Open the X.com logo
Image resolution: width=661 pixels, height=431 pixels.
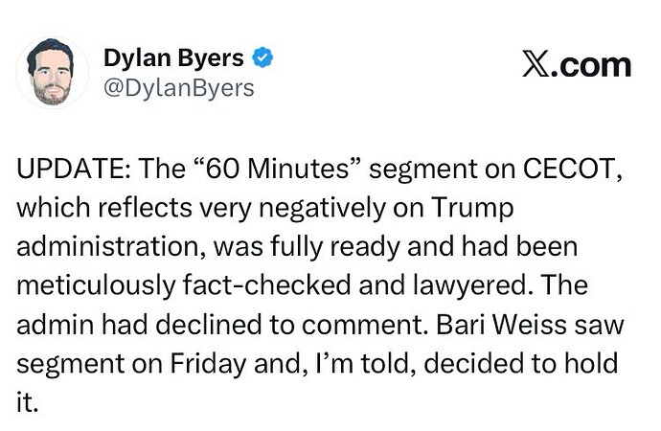[577, 64]
